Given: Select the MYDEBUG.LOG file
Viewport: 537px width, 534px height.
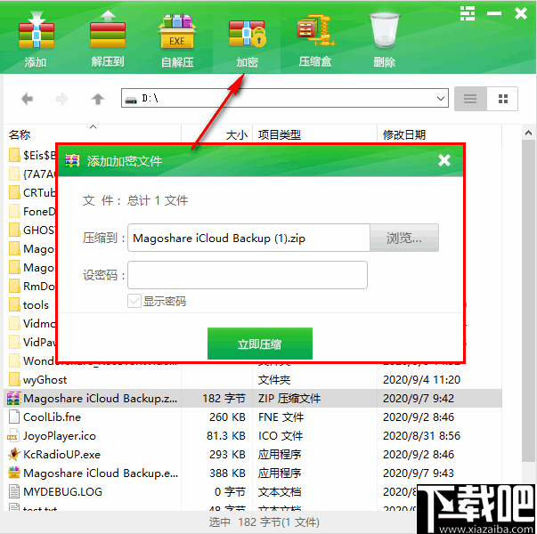Looking at the screenshot, I should 62,491.
